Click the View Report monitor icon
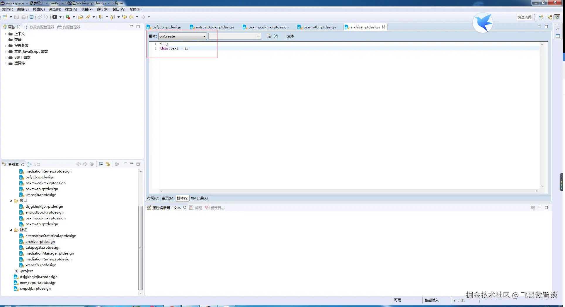Screen dimensions: 565x307 pyautogui.click(x=31, y=17)
